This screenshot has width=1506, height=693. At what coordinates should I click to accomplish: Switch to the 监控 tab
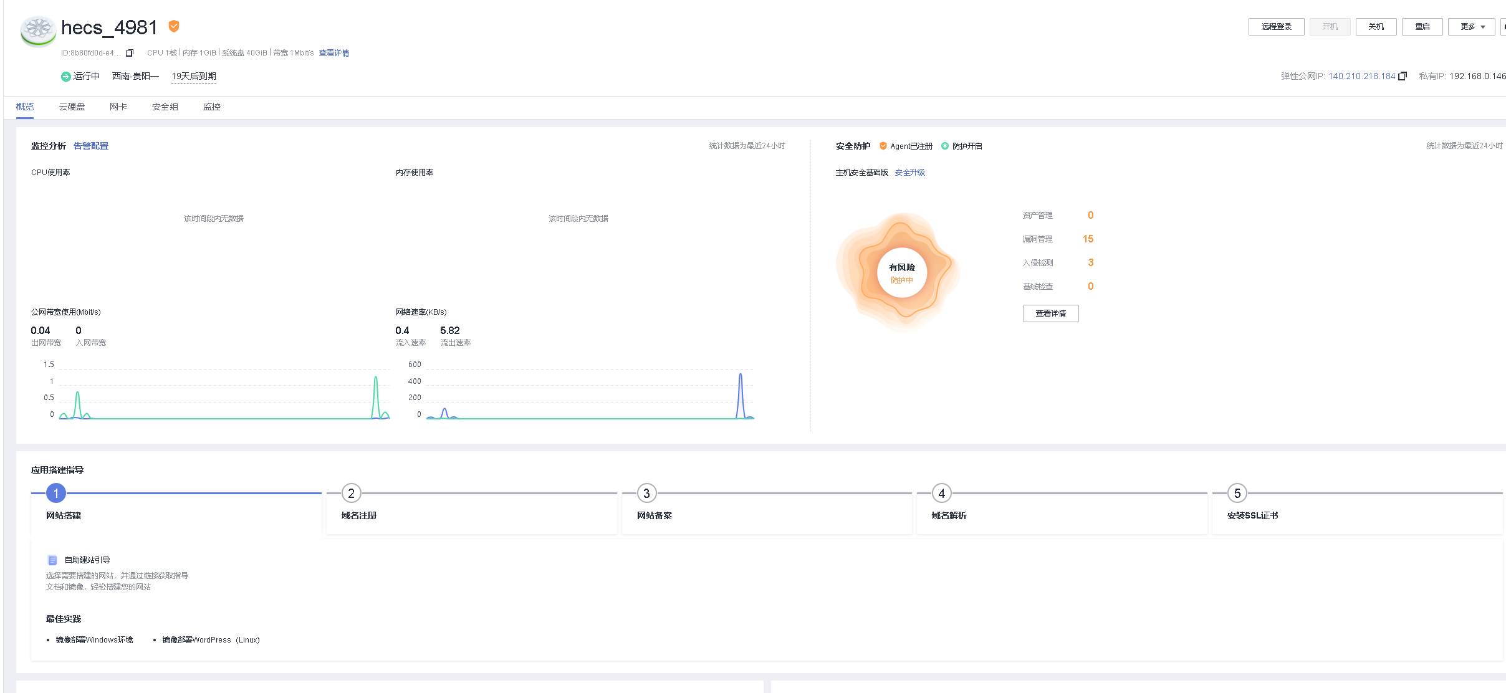pyautogui.click(x=211, y=107)
